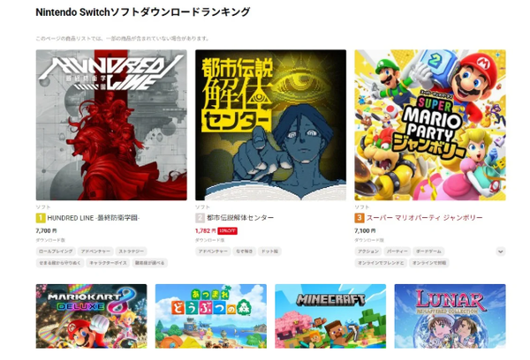The width and height of the screenshot is (530, 360).
Task: Open the あつまれ どうぶつの森 thumbnail
Action: click(x=211, y=316)
